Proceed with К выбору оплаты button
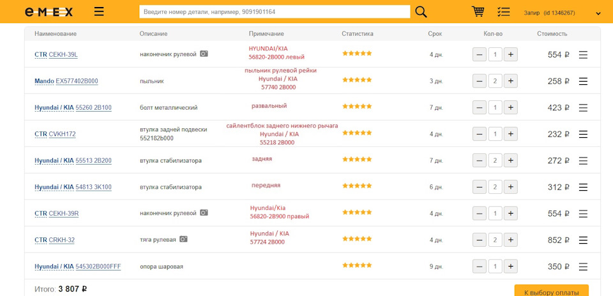This screenshot has height=296, width=613. [x=551, y=292]
